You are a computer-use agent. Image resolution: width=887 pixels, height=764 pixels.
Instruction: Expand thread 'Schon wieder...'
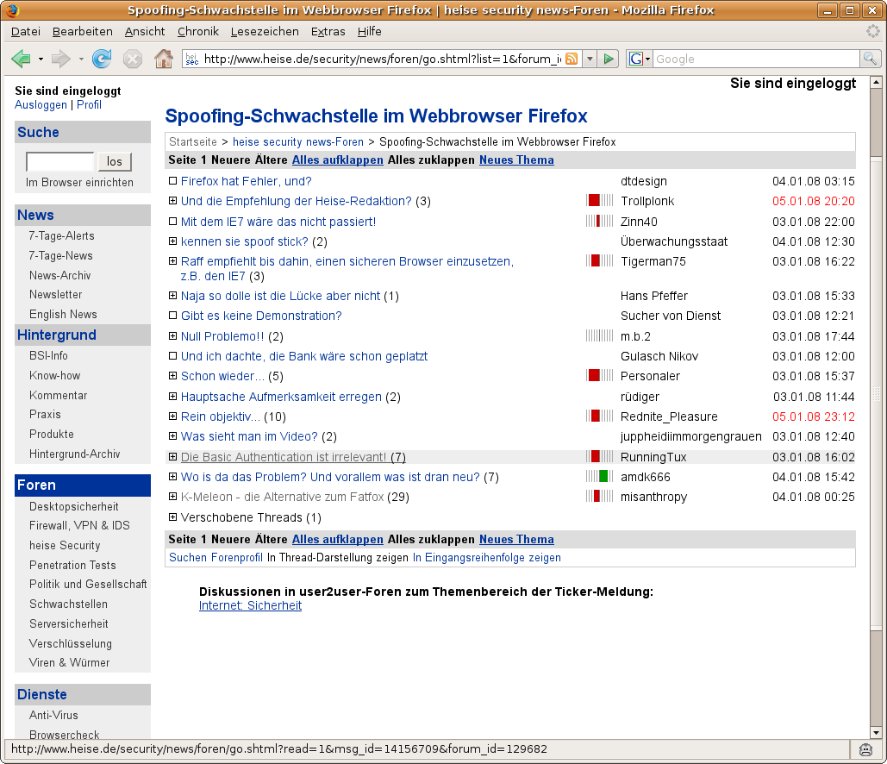(x=173, y=375)
